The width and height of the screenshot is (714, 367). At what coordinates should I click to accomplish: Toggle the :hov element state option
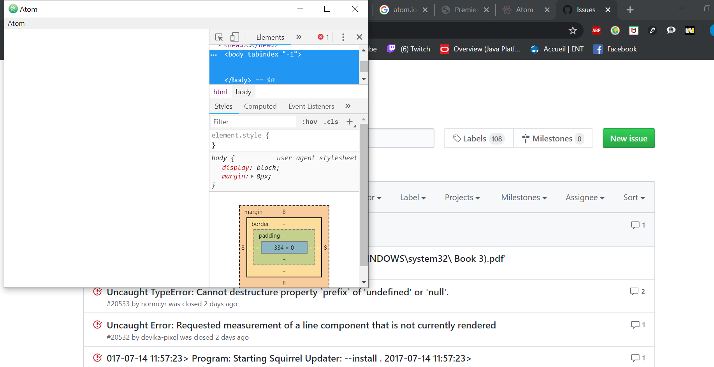[310, 122]
